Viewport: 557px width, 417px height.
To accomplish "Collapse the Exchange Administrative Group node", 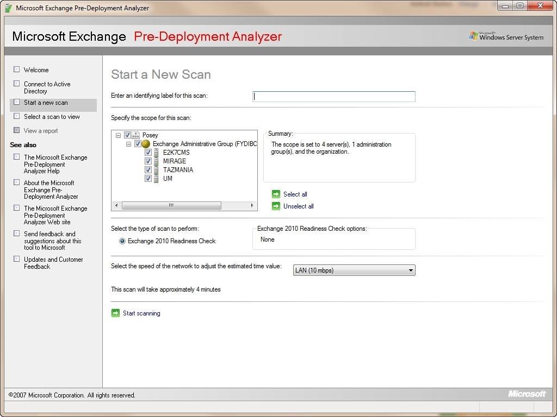I will click(128, 144).
